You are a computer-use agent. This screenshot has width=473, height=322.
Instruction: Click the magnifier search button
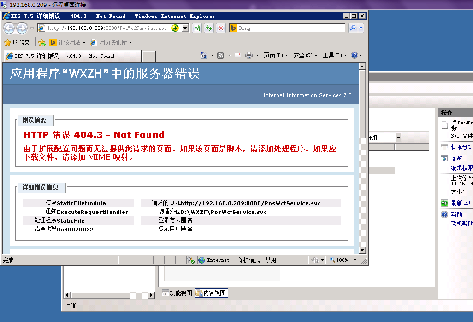click(x=352, y=28)
